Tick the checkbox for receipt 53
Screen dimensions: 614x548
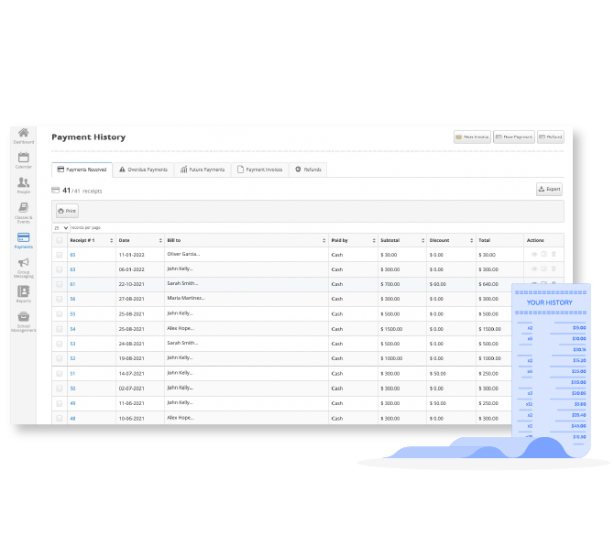click(60, 344)
